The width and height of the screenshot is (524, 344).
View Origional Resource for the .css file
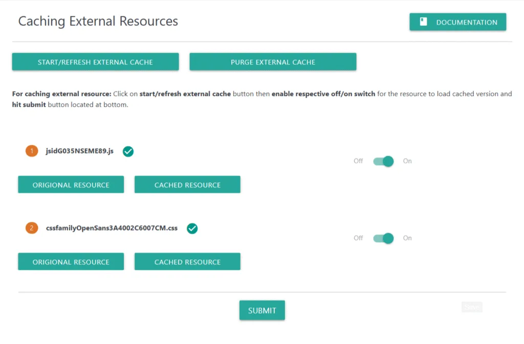pos(71,262)
